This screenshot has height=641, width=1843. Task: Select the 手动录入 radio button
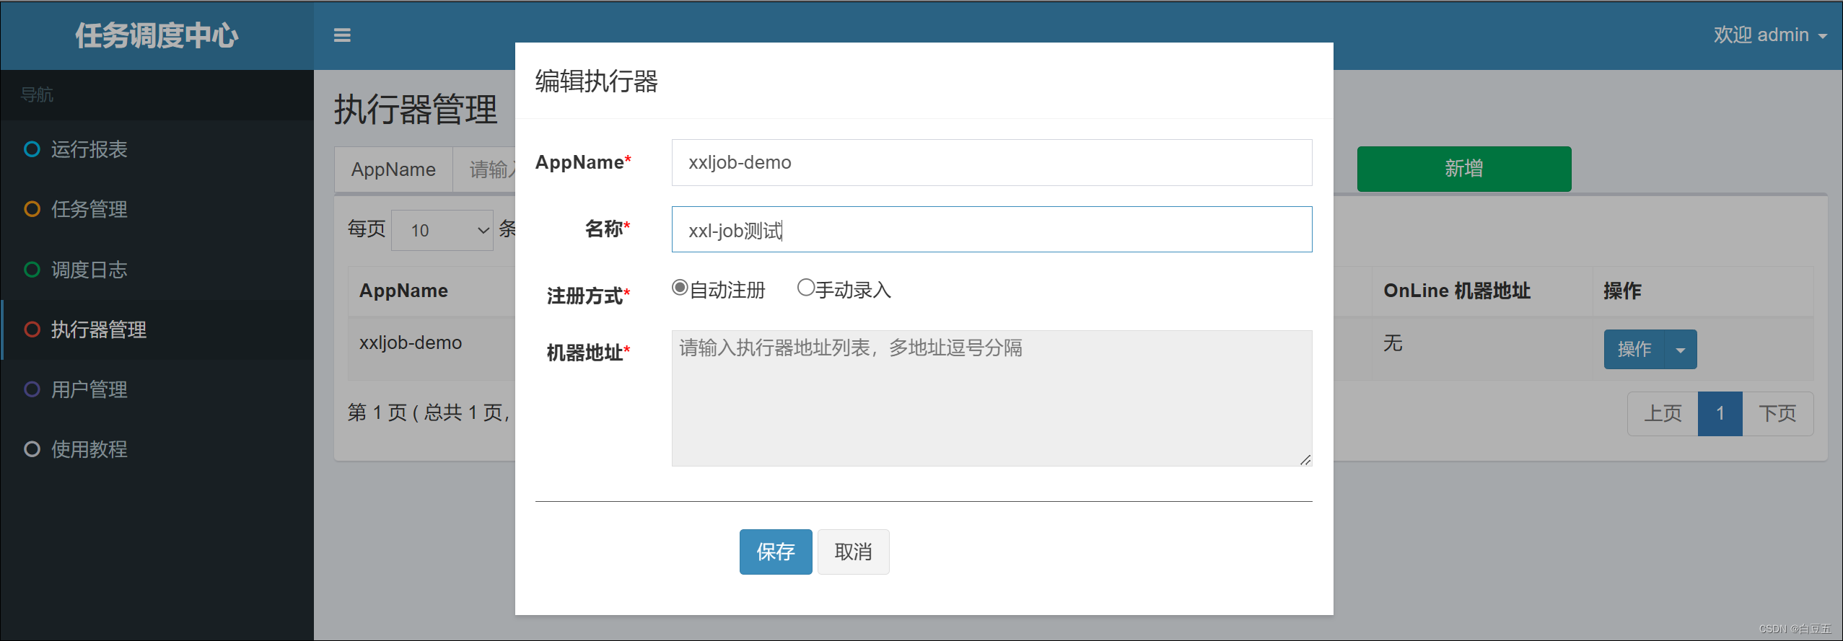805,288
